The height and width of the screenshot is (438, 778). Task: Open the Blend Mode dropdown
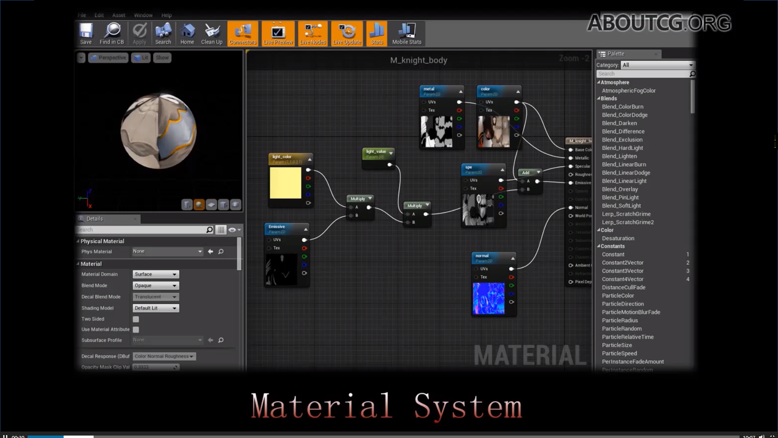click(156, 286)
